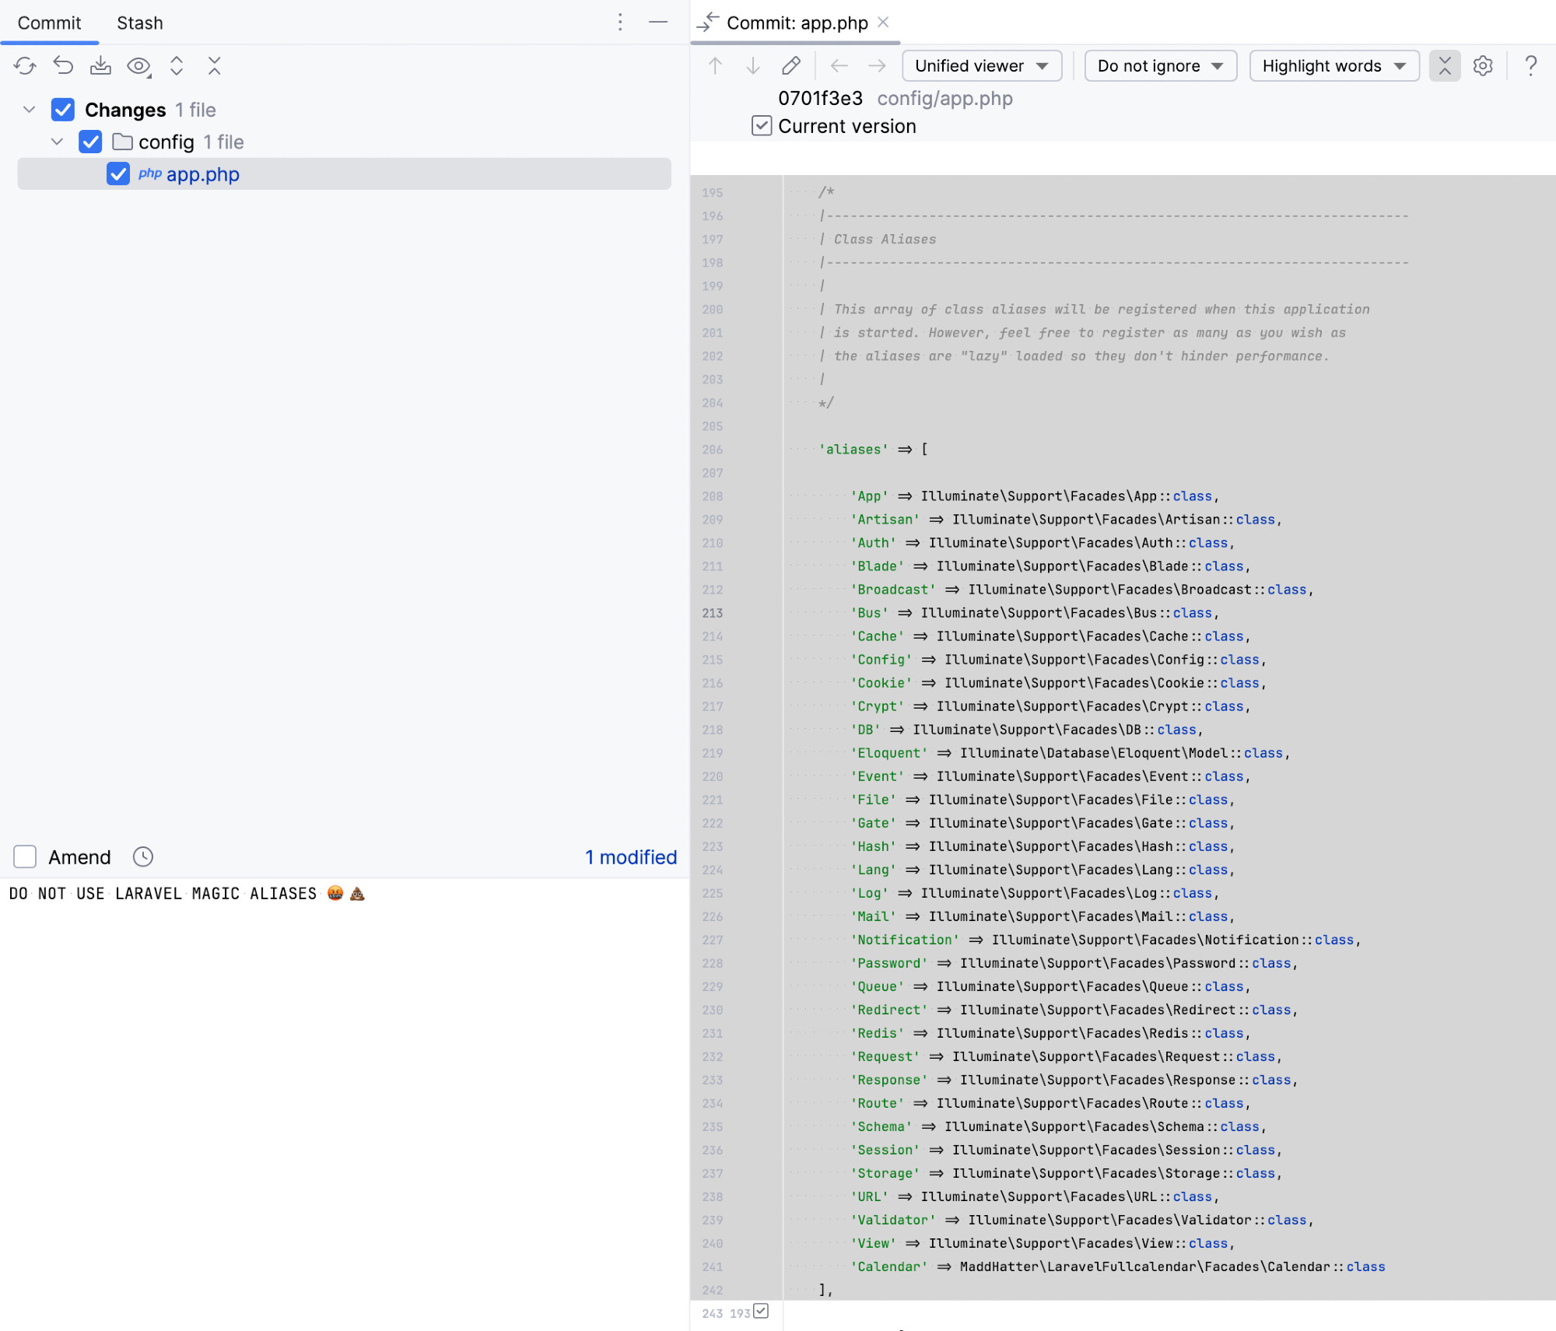
Task: Switch to the Stash tab
Action: click(x=140, y=23)
